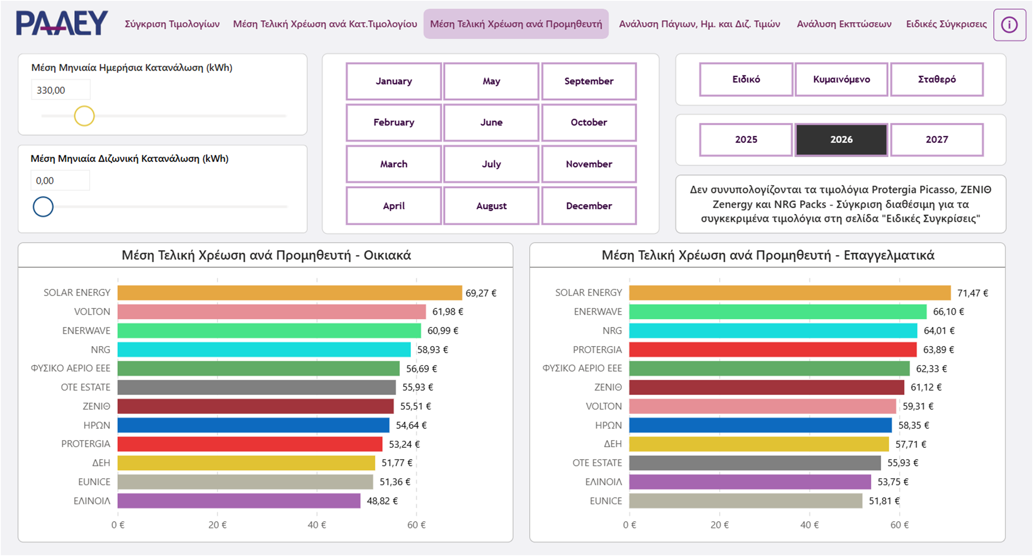Select the year 2027
This screenshot has width=1033, height=556.
(937, 140)
